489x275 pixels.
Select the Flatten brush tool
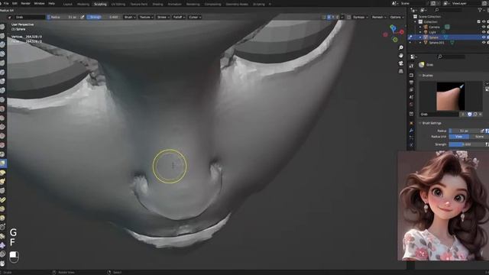[x=2, y=118]
